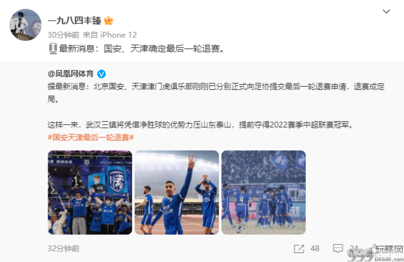404x262 pixels.
Task: Click the repost share icon
Action: (x=299, y=249)
